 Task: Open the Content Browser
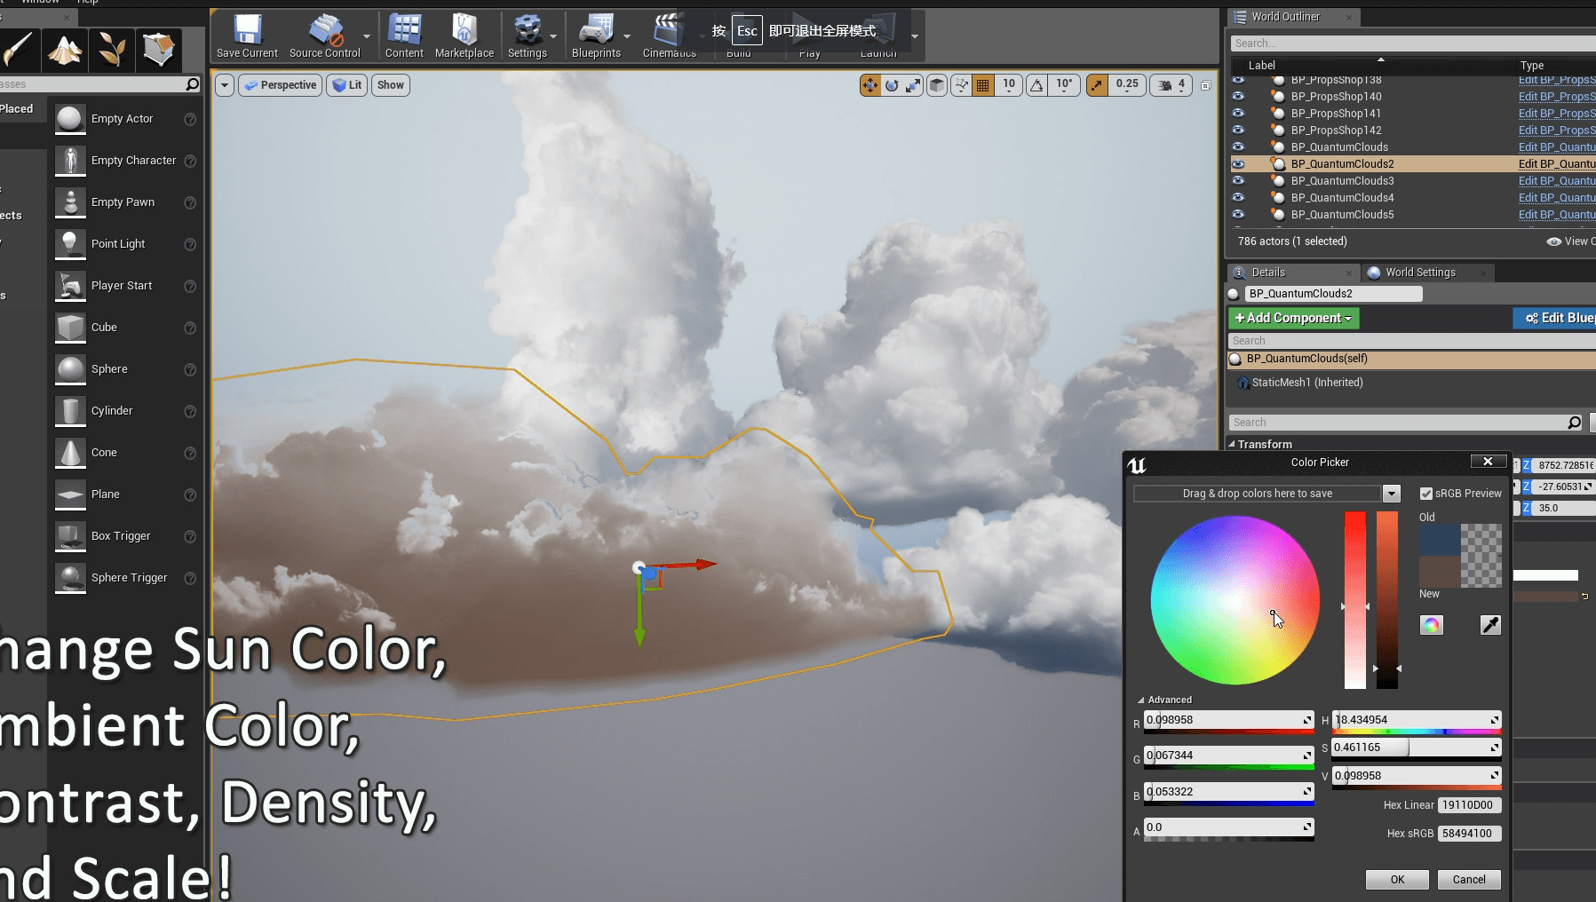point(404,36)
